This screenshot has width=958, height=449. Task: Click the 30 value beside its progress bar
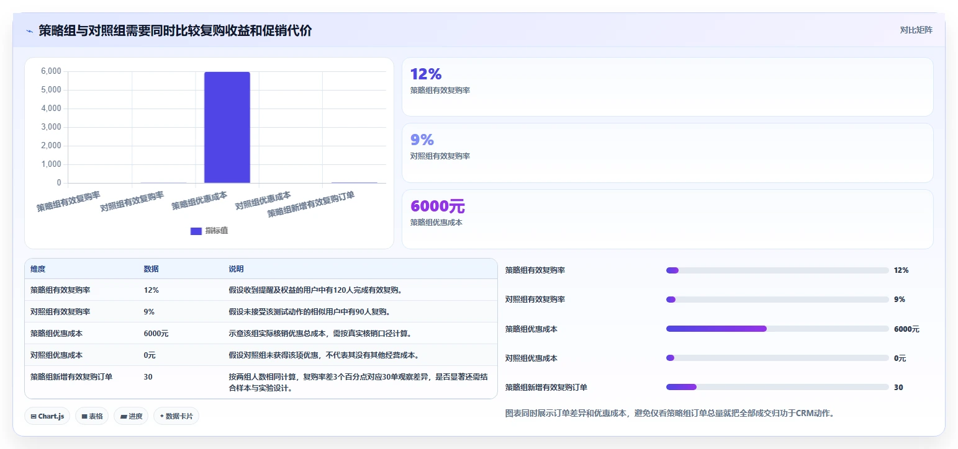click(898, 388)
